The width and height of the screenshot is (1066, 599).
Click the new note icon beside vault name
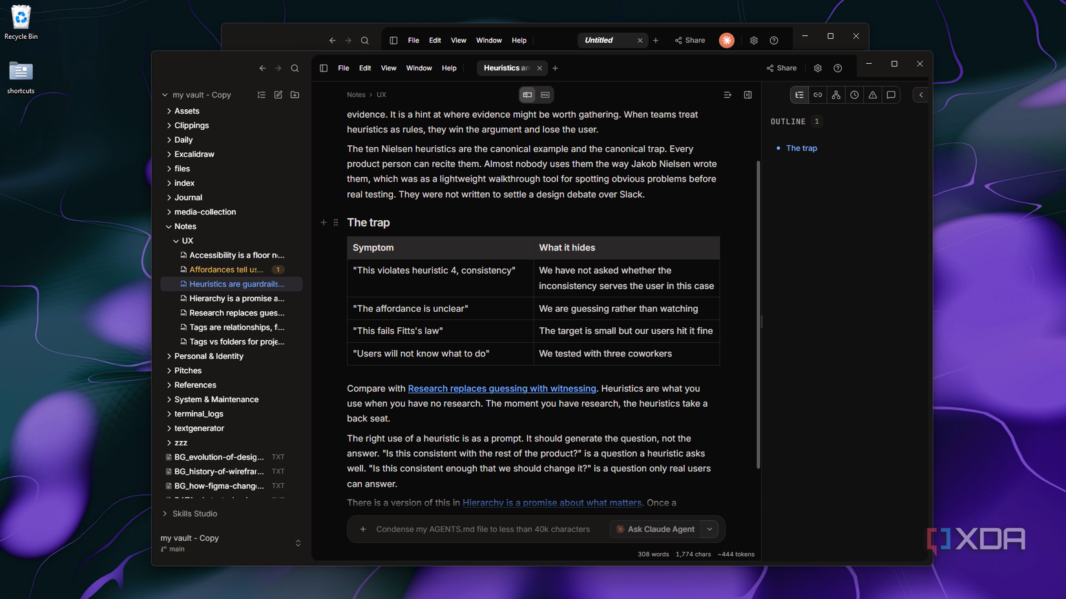(x=278, y=95)
